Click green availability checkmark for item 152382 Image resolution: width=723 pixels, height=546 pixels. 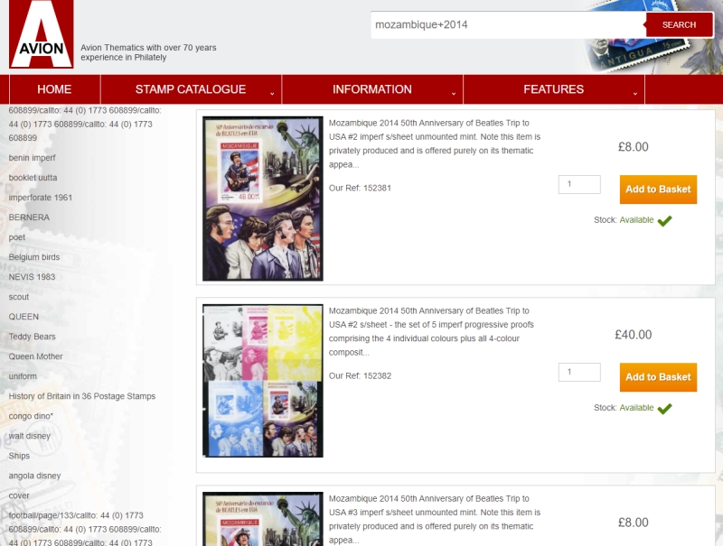point(664,408)
